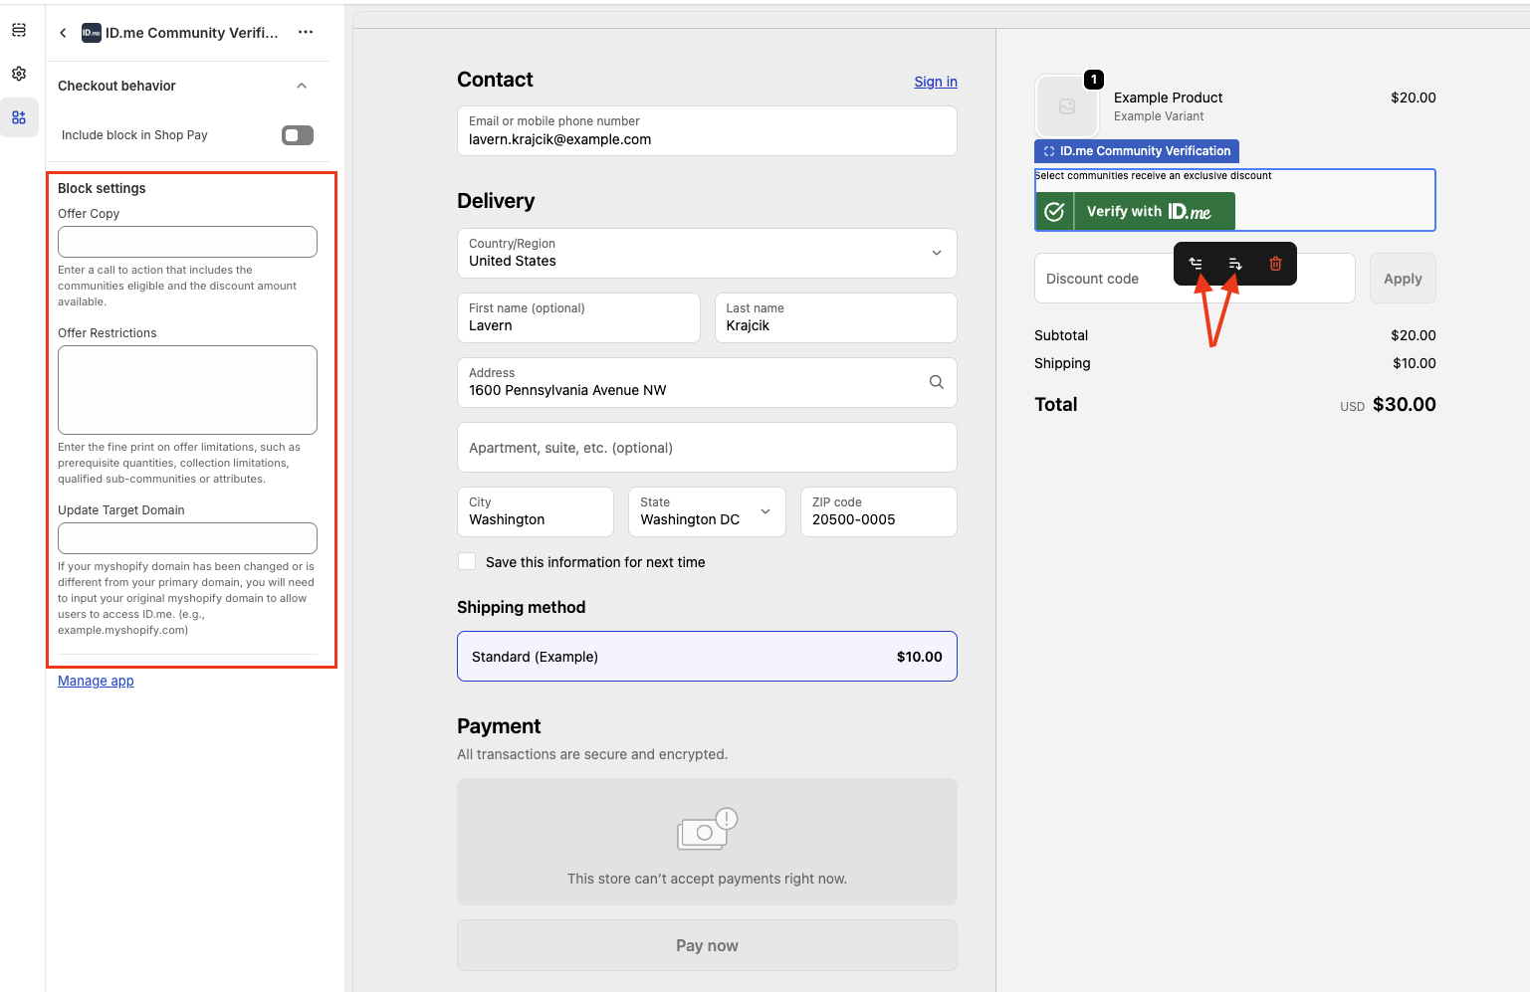Move the block up using the arrow icon

point(1195,263)
